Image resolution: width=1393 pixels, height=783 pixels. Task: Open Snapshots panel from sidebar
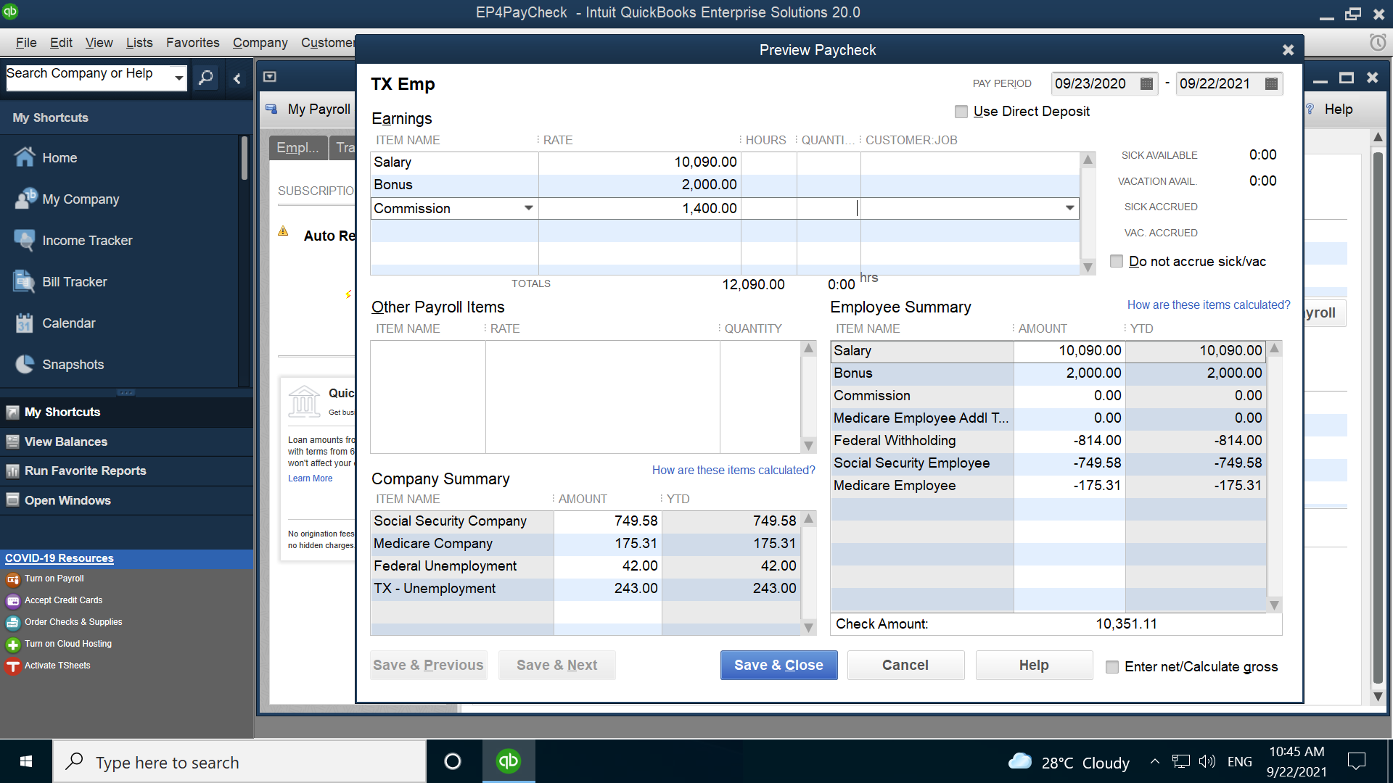(75, 364)
